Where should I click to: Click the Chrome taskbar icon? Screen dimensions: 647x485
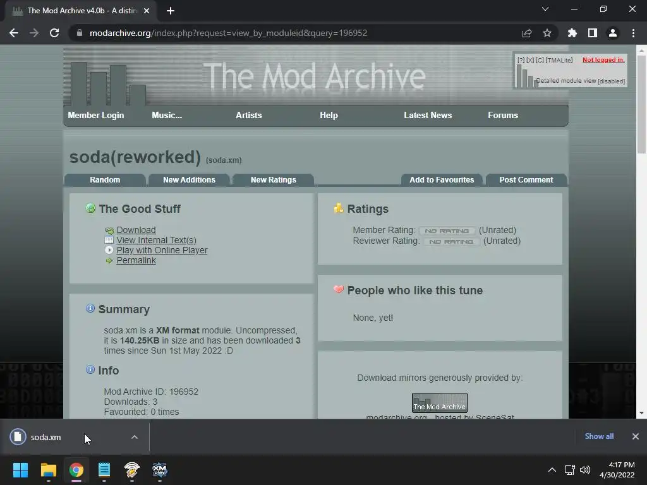(x=76, y=470)
